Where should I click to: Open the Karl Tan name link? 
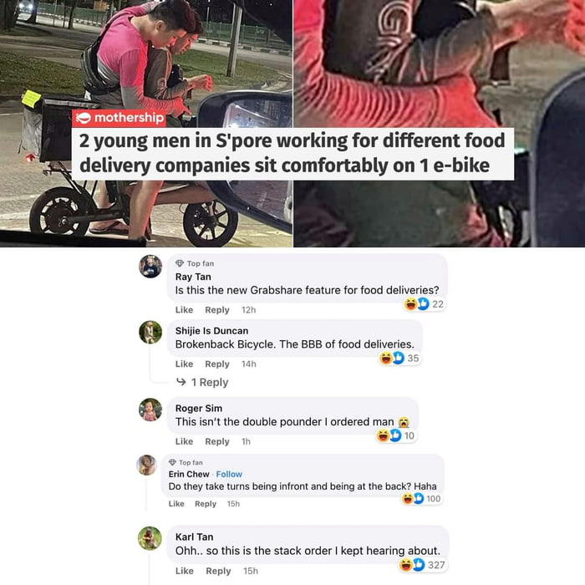click(x=195, y=537)
